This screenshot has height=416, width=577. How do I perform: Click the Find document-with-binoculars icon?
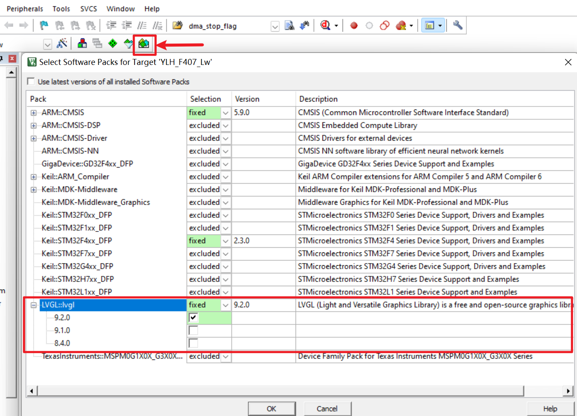tap(290, 26)
